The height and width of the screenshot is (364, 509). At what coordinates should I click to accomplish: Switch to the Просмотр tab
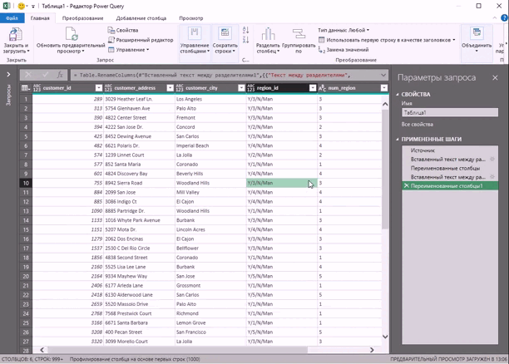point(191,18)
